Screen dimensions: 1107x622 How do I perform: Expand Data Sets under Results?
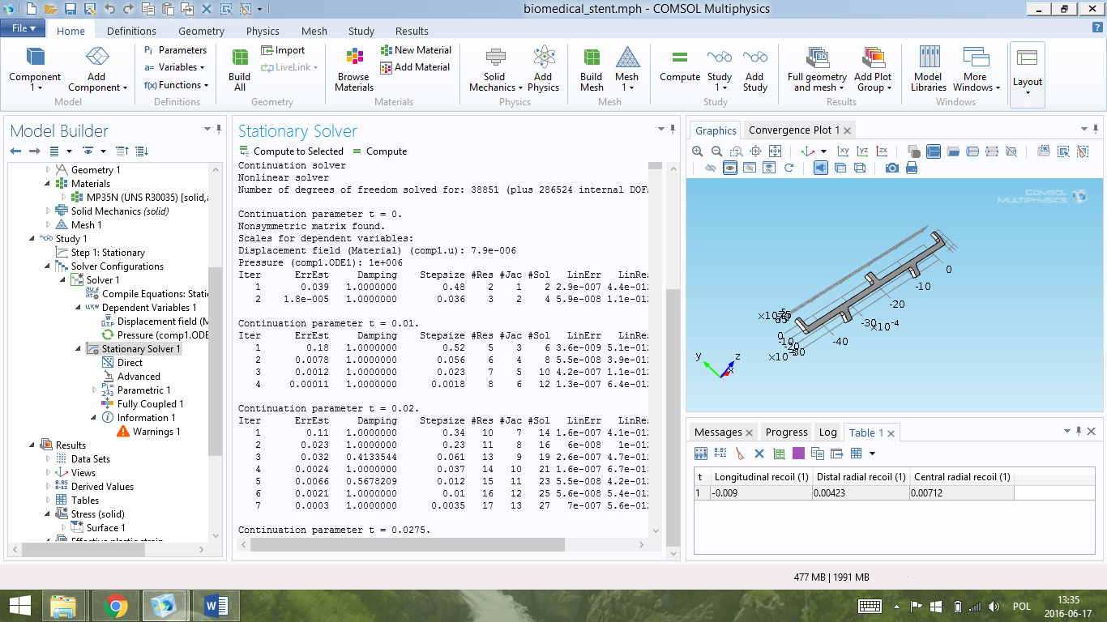[x=49, y=459]
